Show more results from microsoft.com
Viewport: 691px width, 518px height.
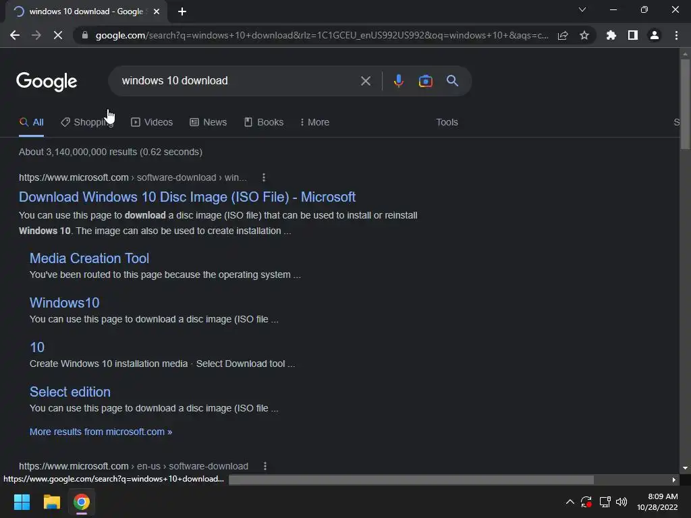coord(101,432)
